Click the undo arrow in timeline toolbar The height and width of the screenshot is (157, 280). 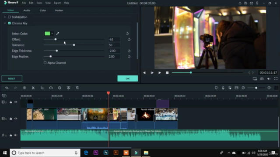[x=7, y=88]
